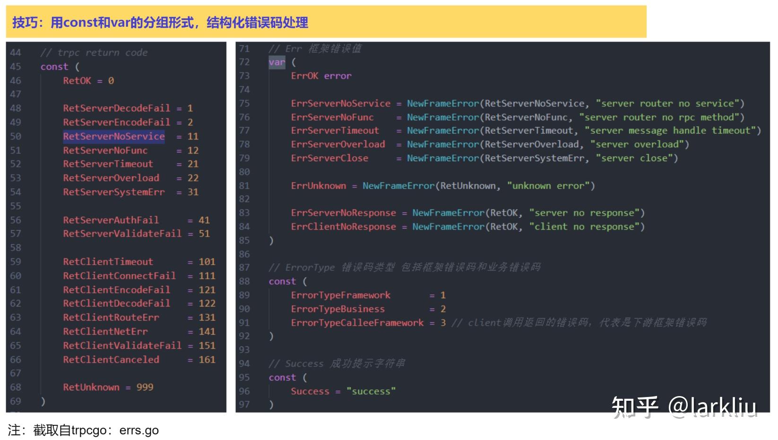
Task: Click RetClientValidateFail on line 65
Action: pos(122,345)
